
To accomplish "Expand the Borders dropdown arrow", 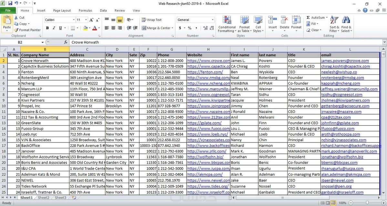I will coord(76,28).
